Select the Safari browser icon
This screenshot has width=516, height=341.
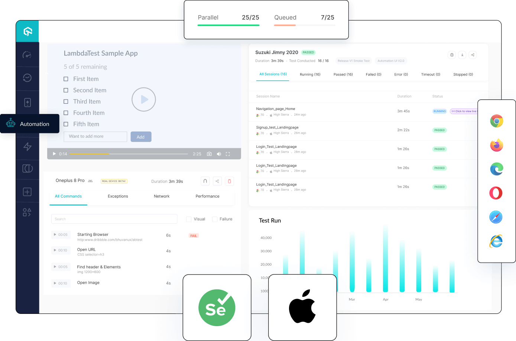tap(496, 217)
